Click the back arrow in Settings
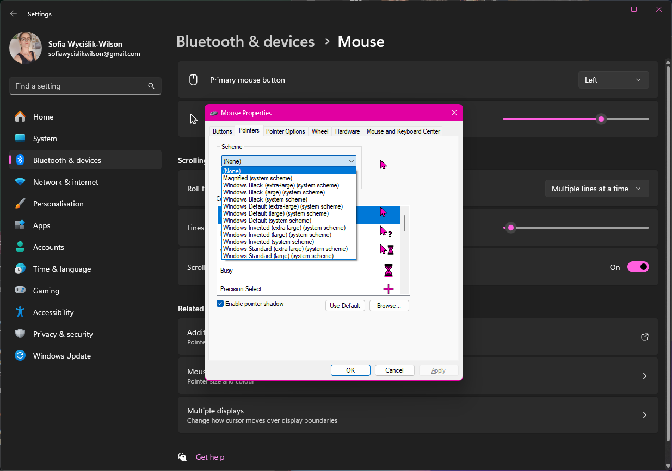Image resolution: width=672 pixels, height=471 pixels. pyautogui.click(x=14, y=14)
